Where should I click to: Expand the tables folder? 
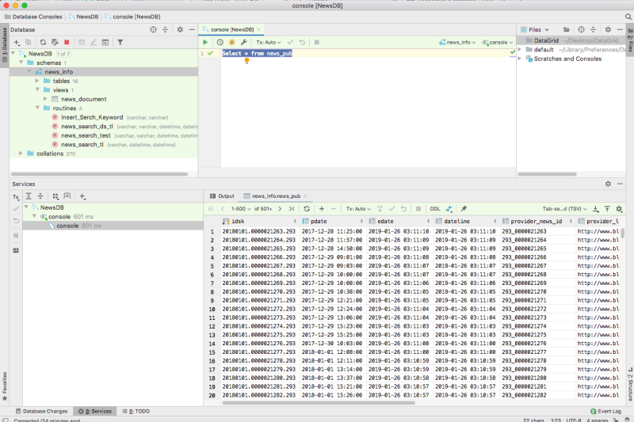(37, 81)
